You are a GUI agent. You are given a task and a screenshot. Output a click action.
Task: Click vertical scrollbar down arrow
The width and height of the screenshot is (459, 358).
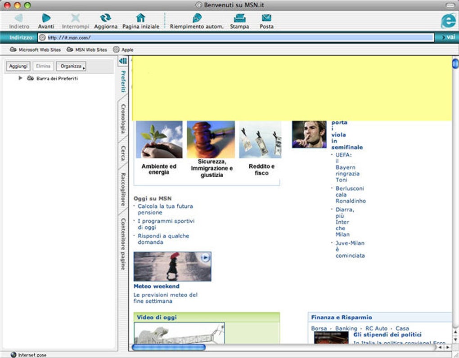(x=455, y=339)
